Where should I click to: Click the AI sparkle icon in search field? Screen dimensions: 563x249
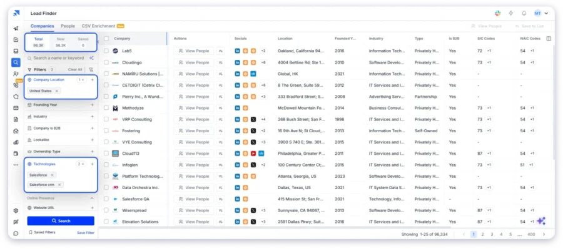pyautogui.click(x=91, y=58)
